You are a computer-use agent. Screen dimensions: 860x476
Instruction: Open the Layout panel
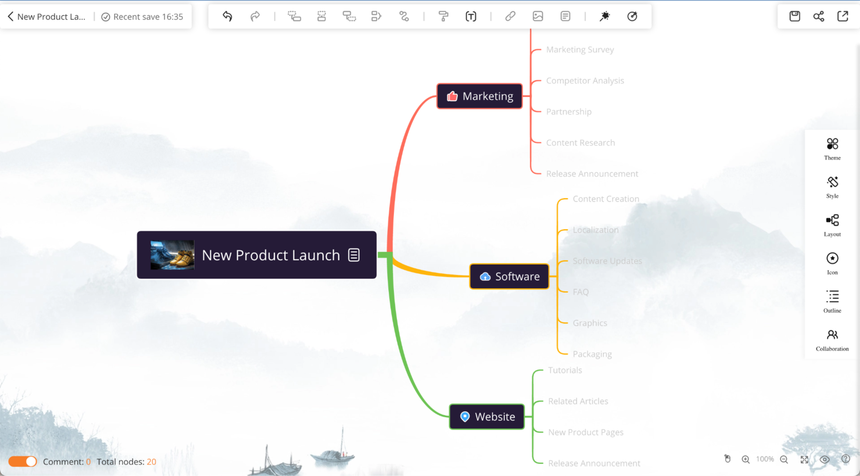pyautogui.click(x=832, y=226)
